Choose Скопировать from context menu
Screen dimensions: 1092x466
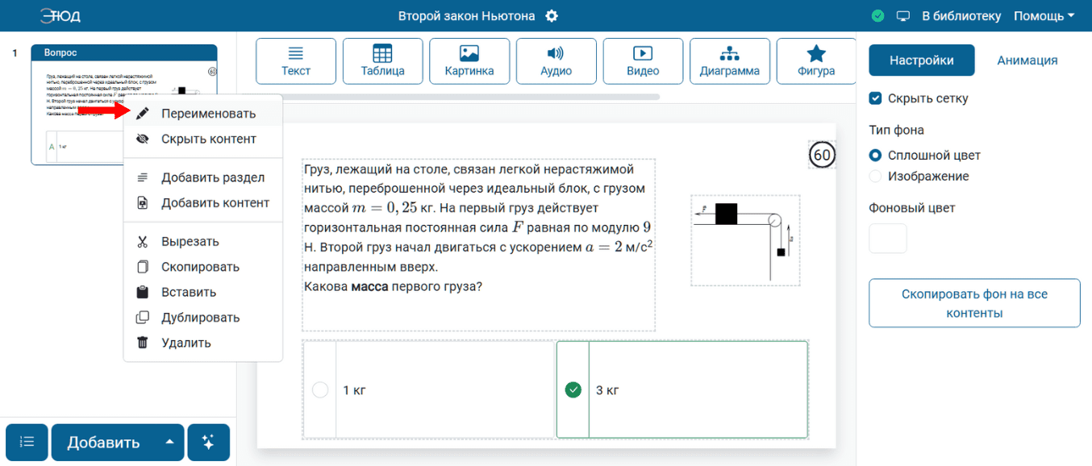(x=203, y=267)
